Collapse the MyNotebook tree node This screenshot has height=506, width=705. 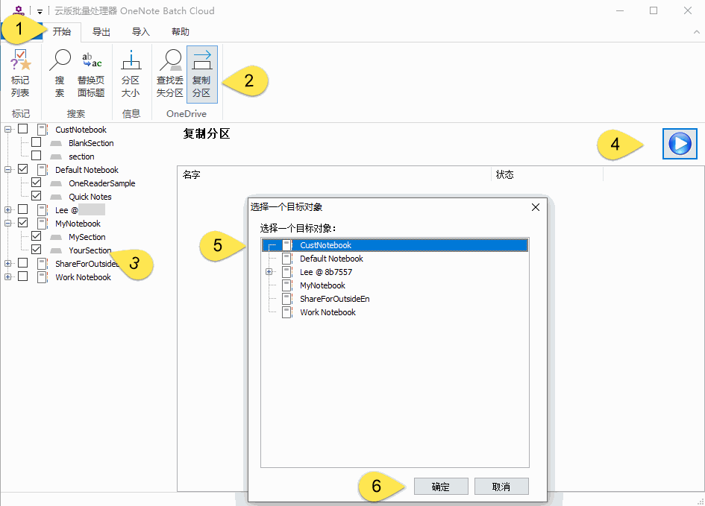pos(8,224)
